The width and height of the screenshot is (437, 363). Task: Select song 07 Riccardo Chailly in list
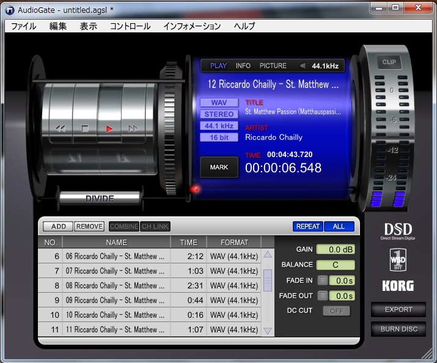[x=149, y=271]
